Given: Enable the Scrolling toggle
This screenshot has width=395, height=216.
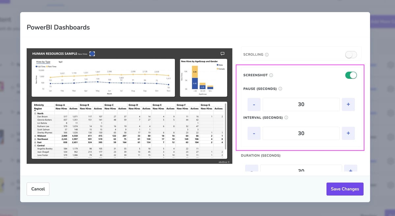Looking at the screenshot, I should (351, 55).
